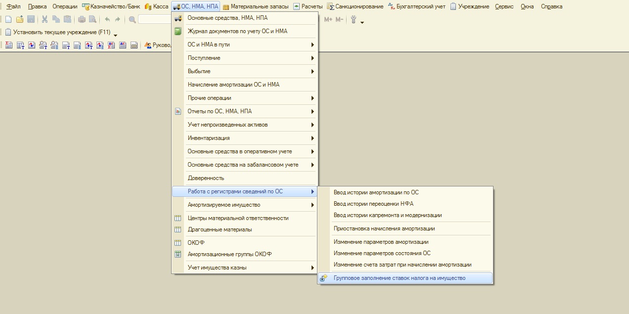629x314 pixels.
Task: Click the wrench settings toolbar icon
Action: pos(354,19)
